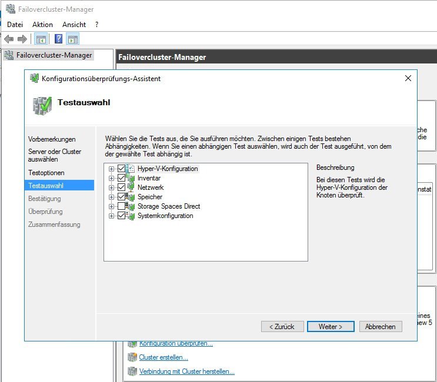Viewport: 437px width, 382px height.
Task: Click the Abbrechen button
Action: click(x=381, y=326)
